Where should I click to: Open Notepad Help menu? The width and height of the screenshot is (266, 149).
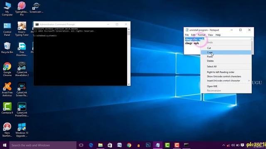coord(218,35)
